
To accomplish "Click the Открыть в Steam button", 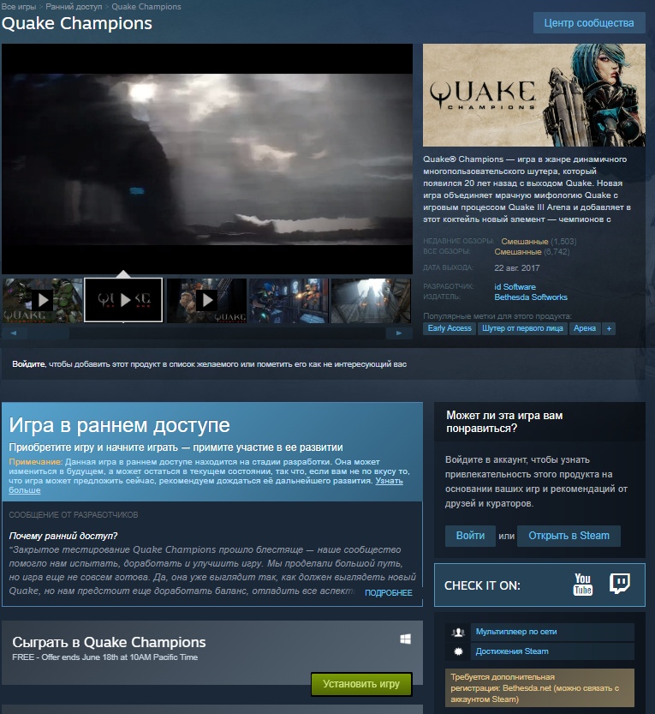I will point(569,536).
